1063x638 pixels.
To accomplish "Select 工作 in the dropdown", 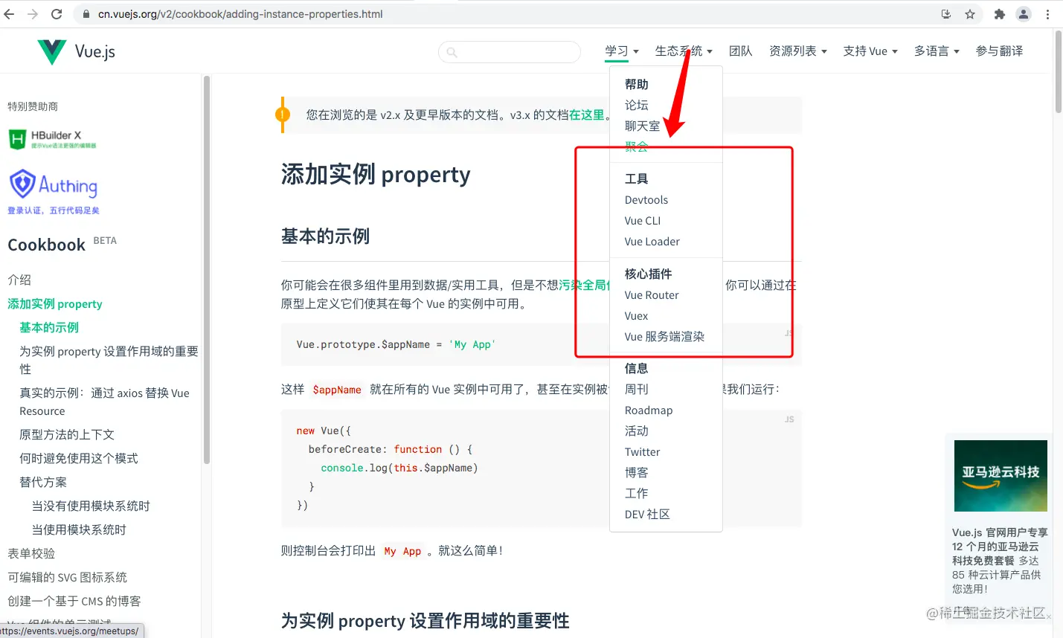I will (x=637, y=494).
